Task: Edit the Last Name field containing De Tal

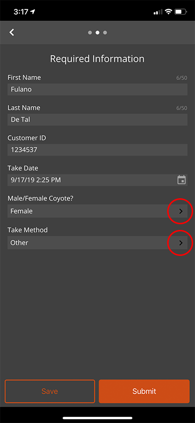Action: tap(97, 119)
